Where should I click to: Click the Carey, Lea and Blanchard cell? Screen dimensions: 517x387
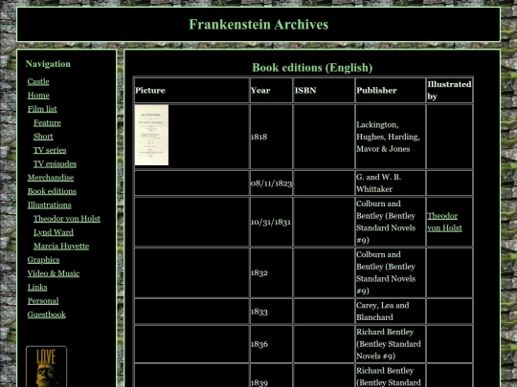click(391, 312)
